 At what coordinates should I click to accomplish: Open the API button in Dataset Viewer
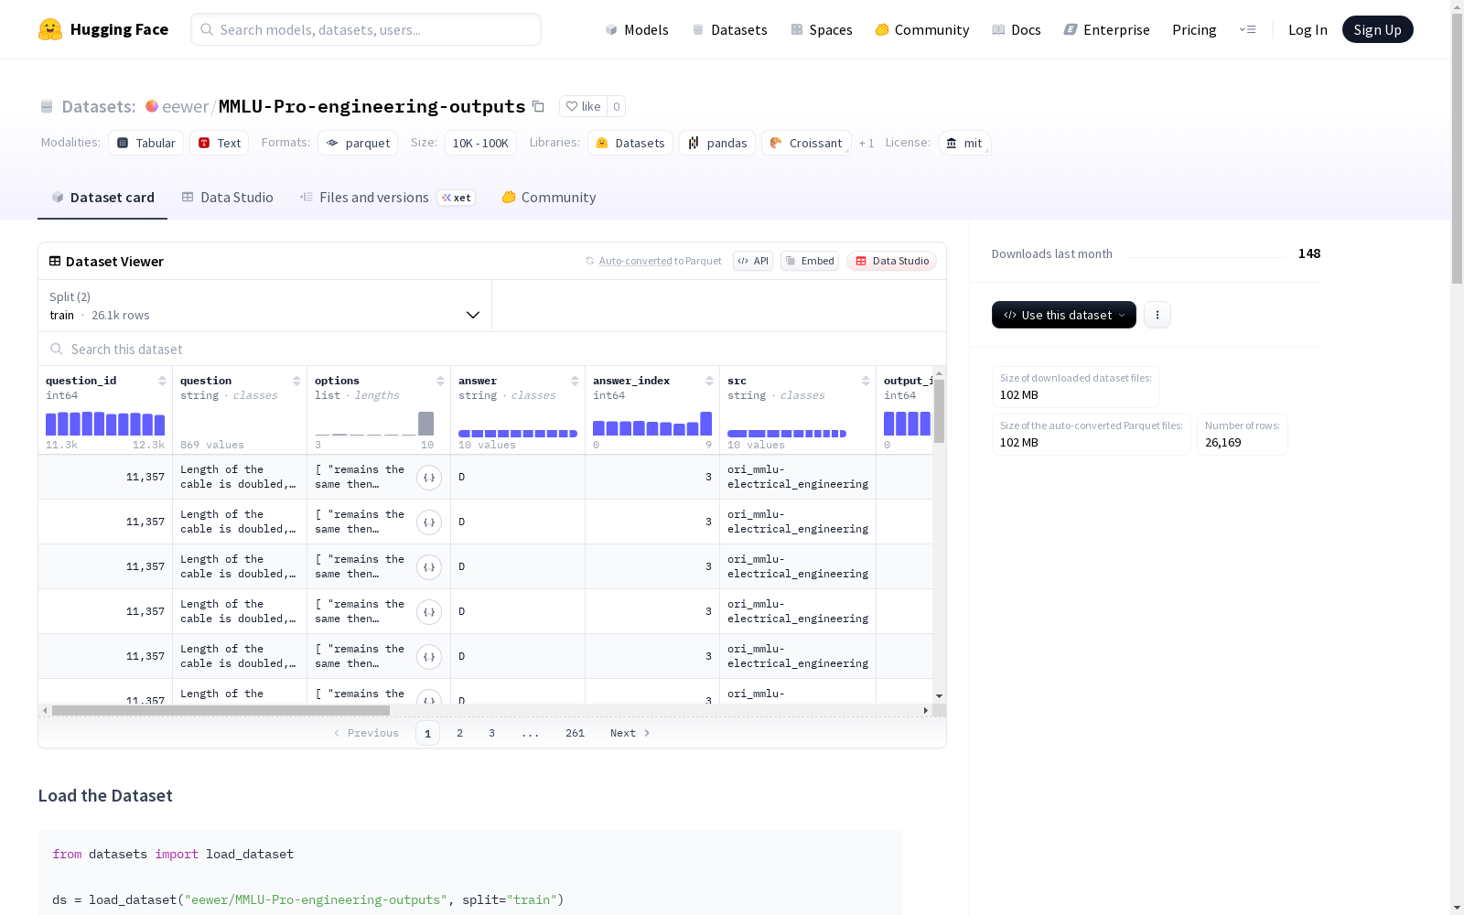pyautogui.click(x=753, y=261)
